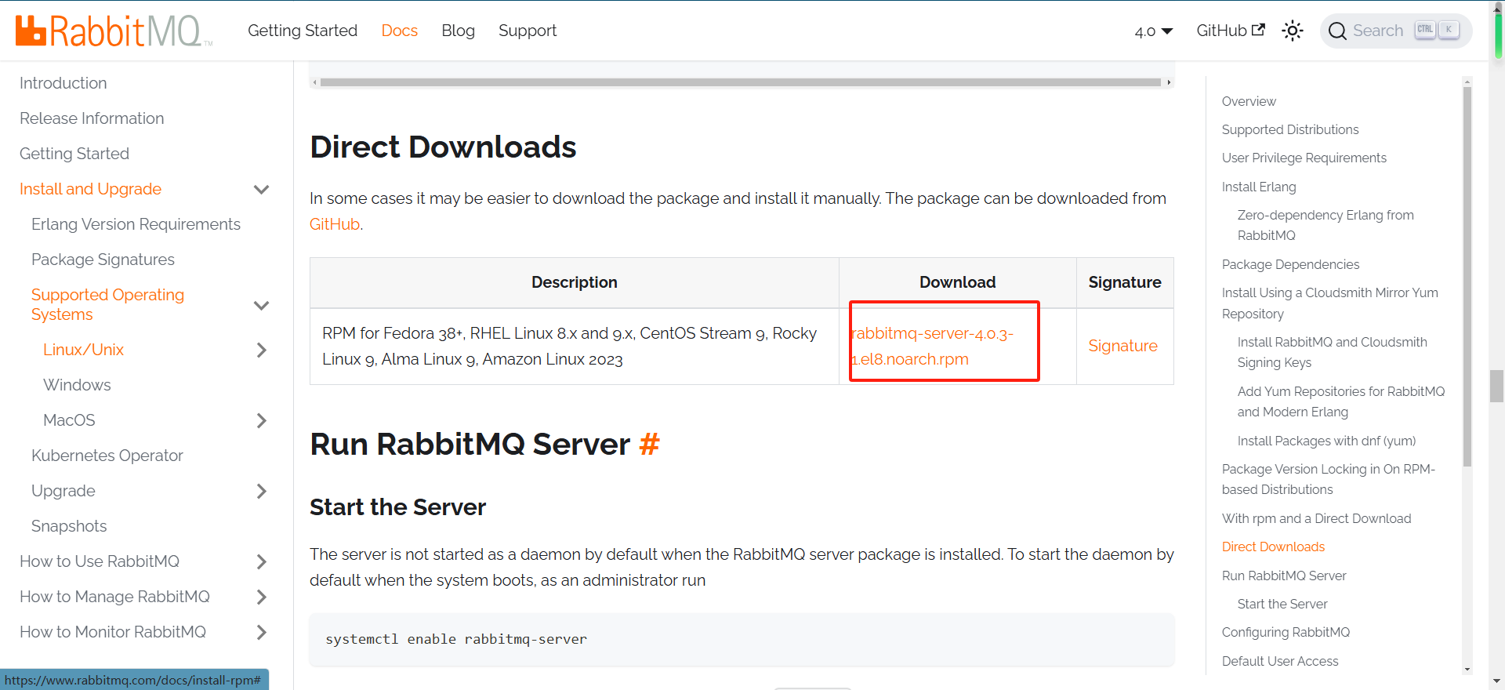Jump to Package Version Locking section
This screenshot has width=1505, height=690.
pyautogui.click(x=1329, y=479)
